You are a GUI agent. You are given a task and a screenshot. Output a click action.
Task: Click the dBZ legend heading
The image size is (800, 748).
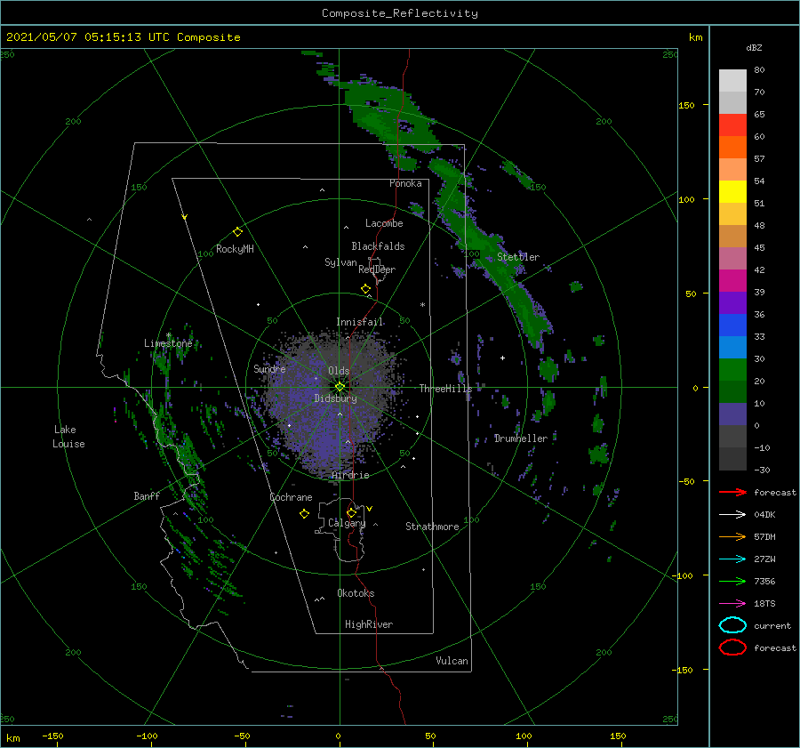coord(754,47)
